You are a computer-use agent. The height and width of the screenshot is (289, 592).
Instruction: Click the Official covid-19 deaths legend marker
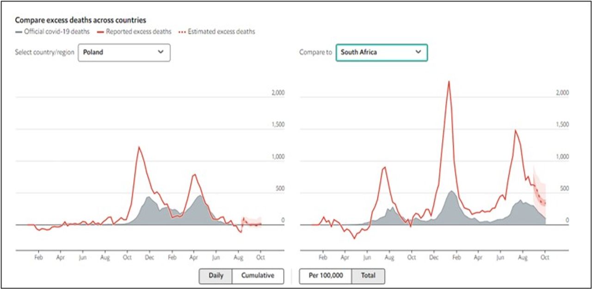18,32
